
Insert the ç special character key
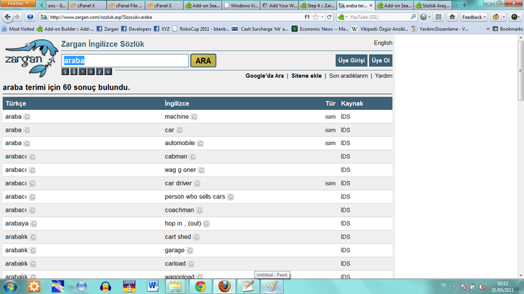[65, 71]
